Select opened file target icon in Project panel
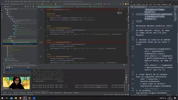The width and height of the screenshot is (178, 100). pyautogui.click(x=25, y=7)
